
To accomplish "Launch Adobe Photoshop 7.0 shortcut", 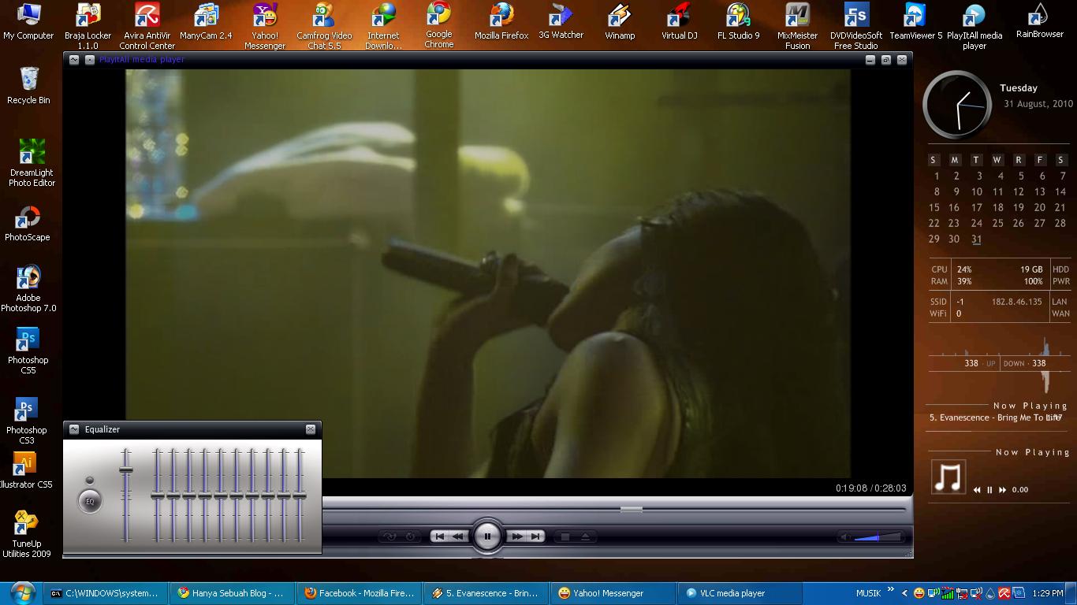I will point(28,288).
